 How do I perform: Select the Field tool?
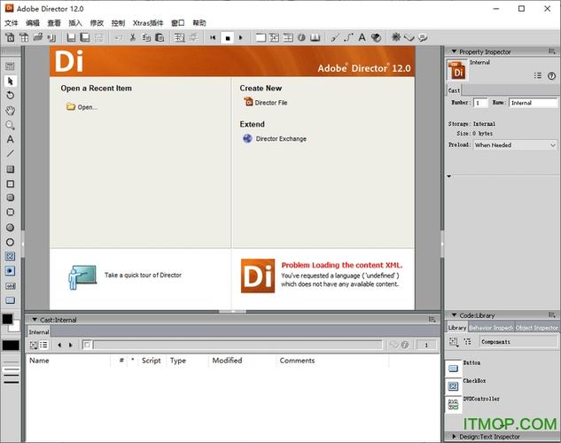click(x=10, y=286)
